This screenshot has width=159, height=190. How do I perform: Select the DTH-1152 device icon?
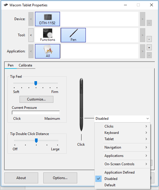click(47, 19)
